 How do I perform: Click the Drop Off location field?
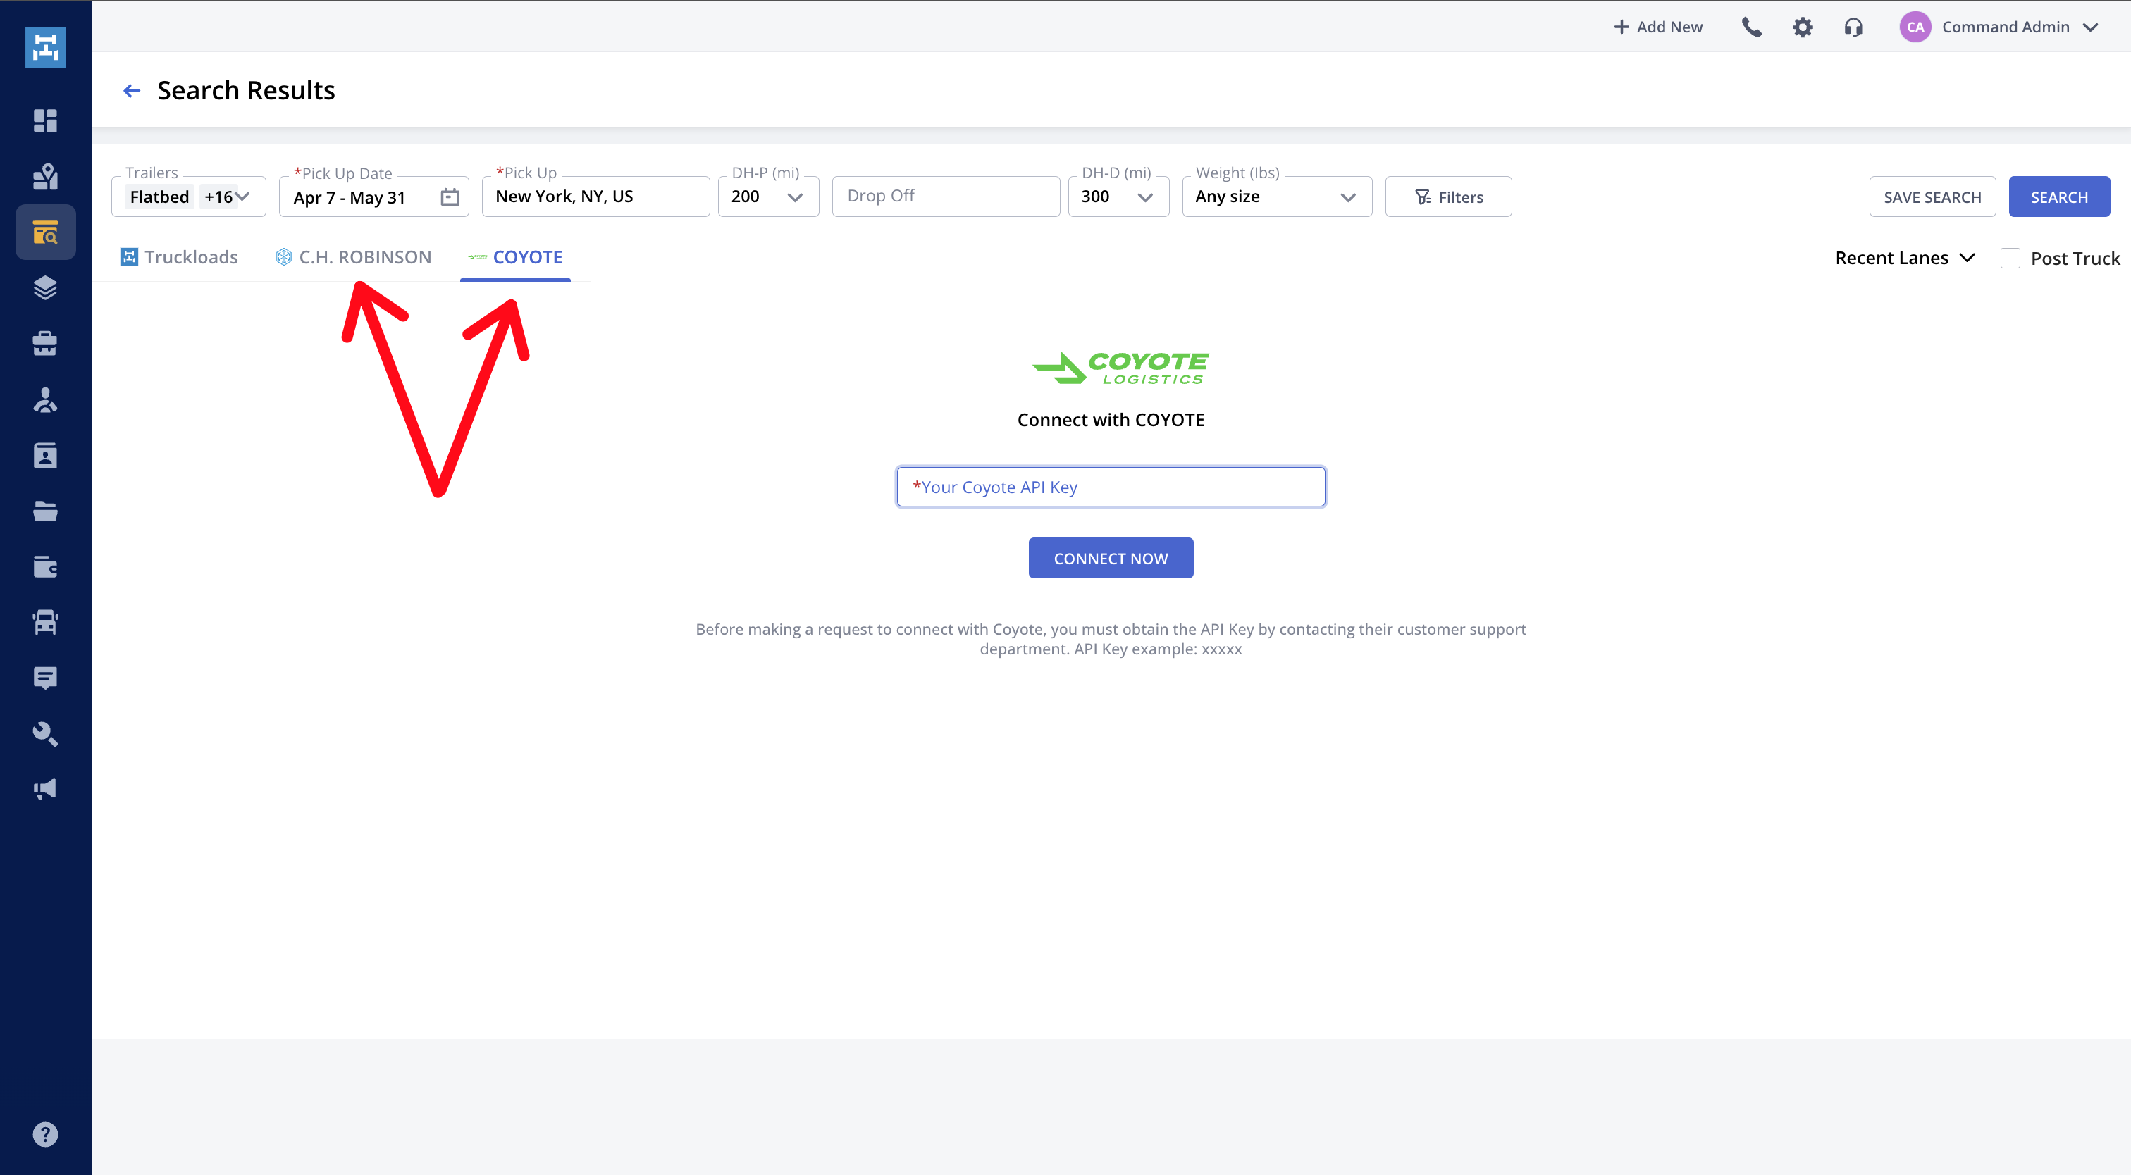[x=946, y=197]
